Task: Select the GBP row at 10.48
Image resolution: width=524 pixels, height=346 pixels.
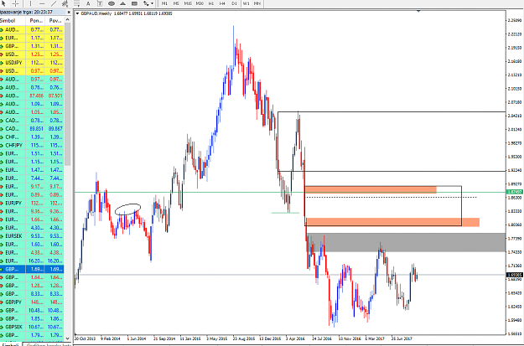Action: (x=32, y=310)
